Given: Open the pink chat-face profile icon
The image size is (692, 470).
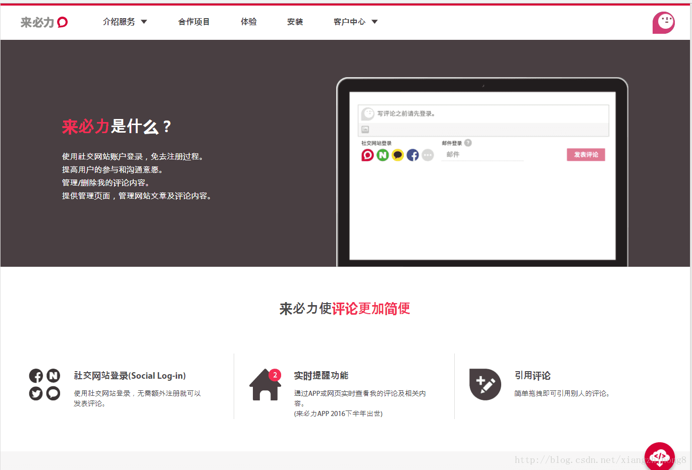Looking at the screenshot, I should pyautogui.click(x=663, y=22).
